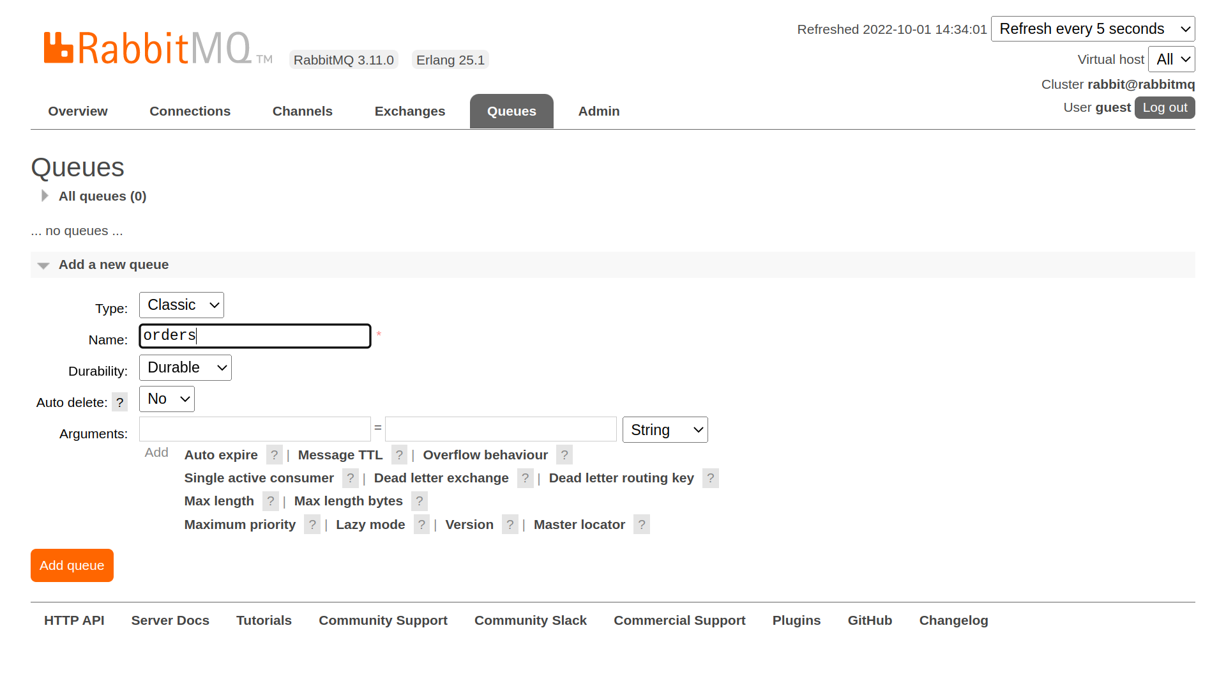The width and height of the screenshot is (1226, 690).
Task: Go to the Overview tab
Action: (78, 111)
